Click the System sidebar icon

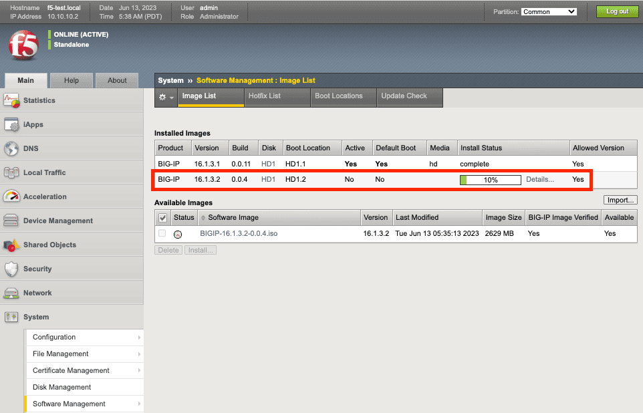[11, 317]
